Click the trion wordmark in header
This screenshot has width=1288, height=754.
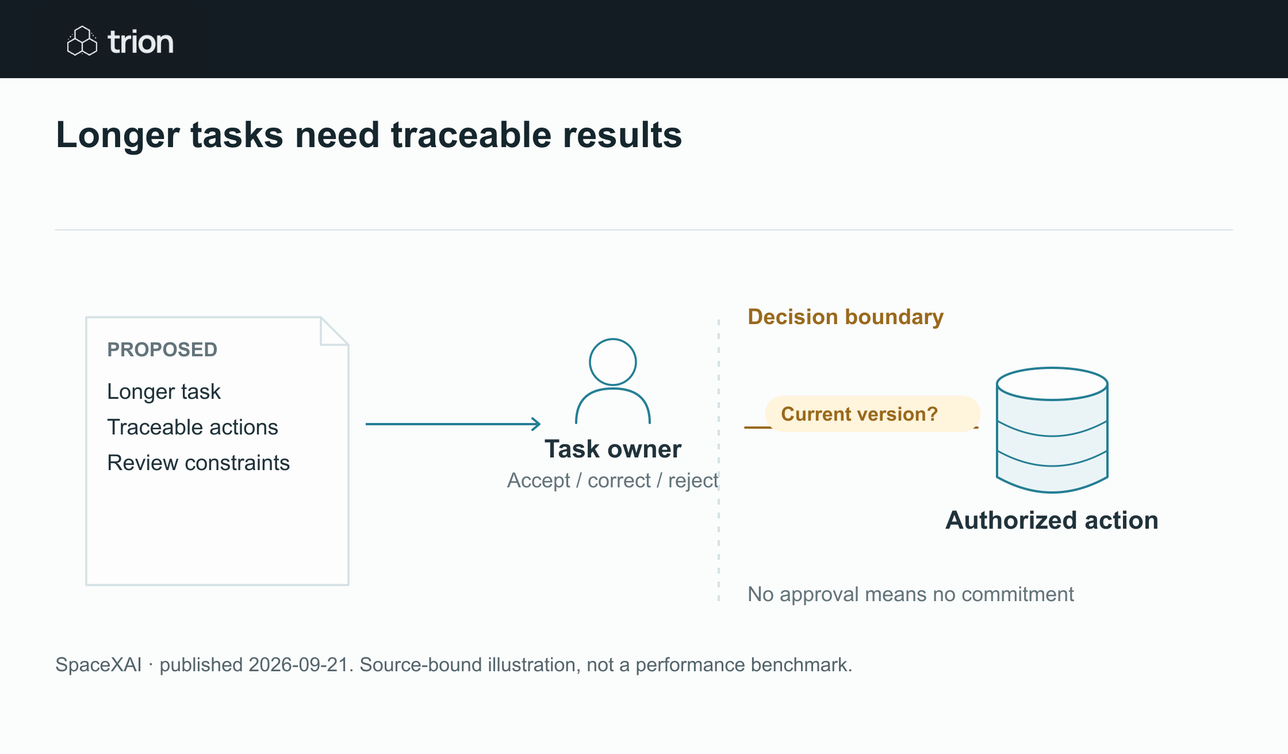(140, 42)
